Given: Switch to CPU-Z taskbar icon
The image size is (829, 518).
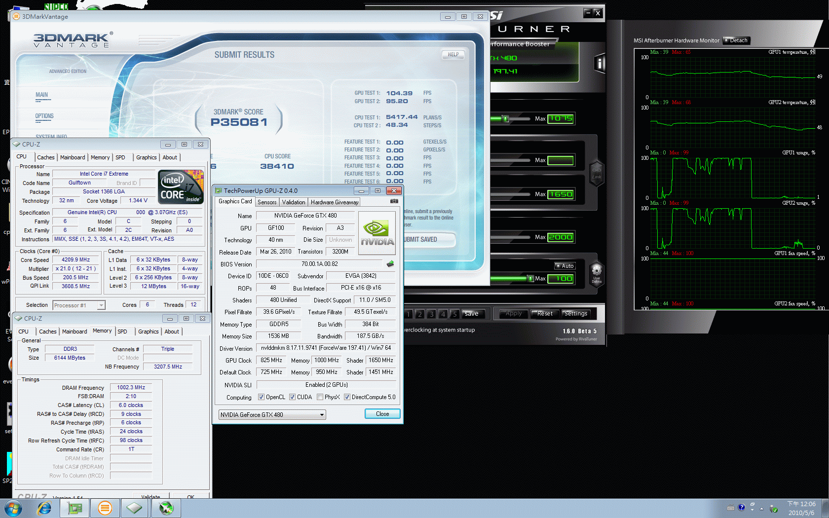Looking at the screenshot, I should (x=135, y=508).
